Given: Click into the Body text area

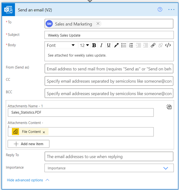Looking at the screenshot, I should 109,55.
